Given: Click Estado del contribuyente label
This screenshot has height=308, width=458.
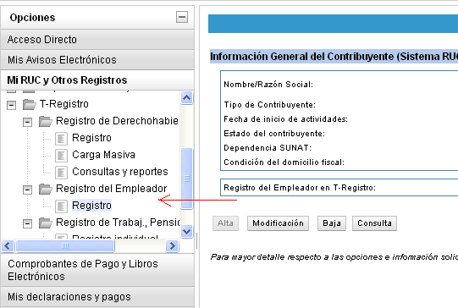Looking at the screenshot, I should pos(274,134).
